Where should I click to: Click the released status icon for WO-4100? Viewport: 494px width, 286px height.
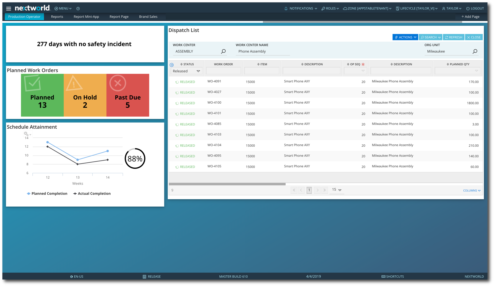point(177,103)
